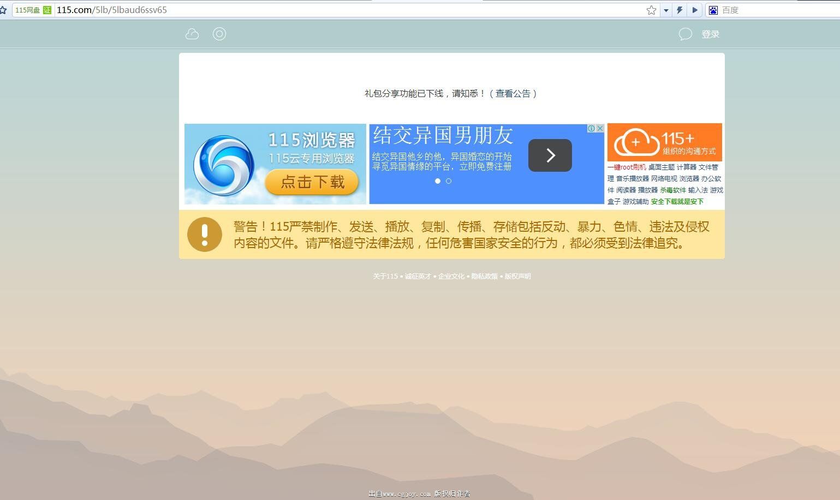Click the 礼包分享功能已下线，请知悉！ notice text
The height and width of the screenshot is (500, 840).
click(425, 94)
